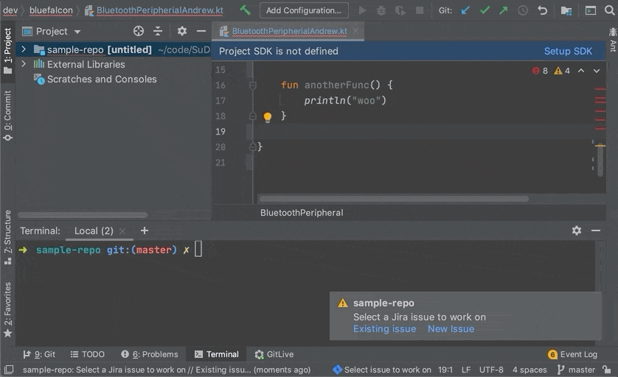Go to next highlighted error arrow
This screenshot has height=377, width=618.
(597, 71)
